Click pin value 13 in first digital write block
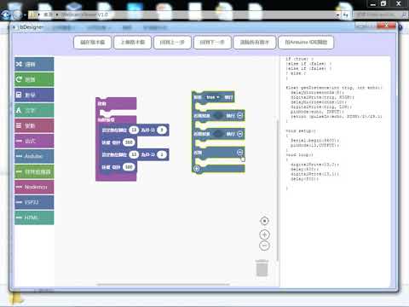The image size is (409, 307). tap(134, 130)
